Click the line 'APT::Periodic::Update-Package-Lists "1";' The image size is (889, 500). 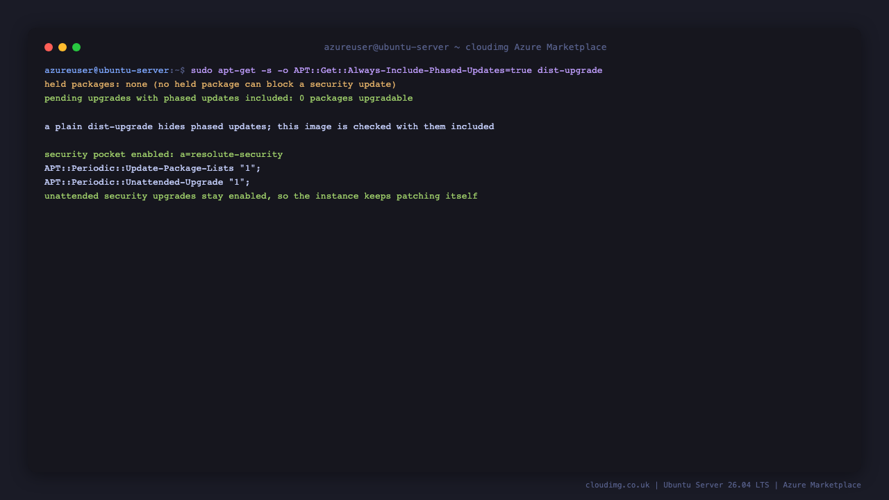coord(153,168)
